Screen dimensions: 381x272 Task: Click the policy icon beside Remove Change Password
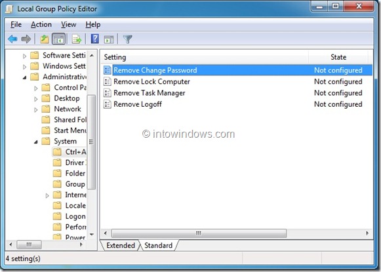coord(108,70)
